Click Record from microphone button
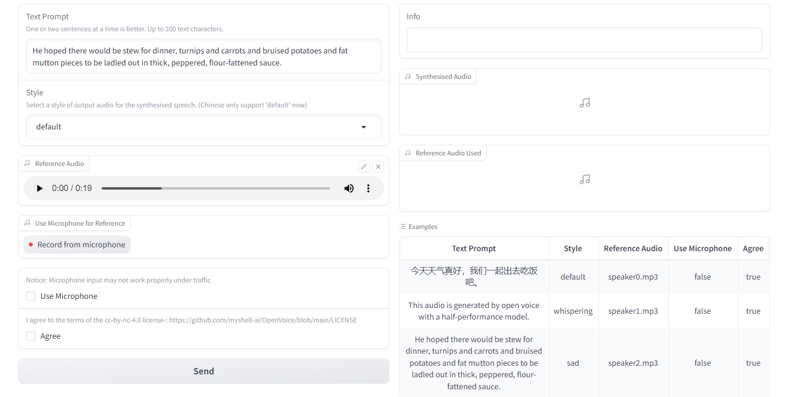 (77, 244)
